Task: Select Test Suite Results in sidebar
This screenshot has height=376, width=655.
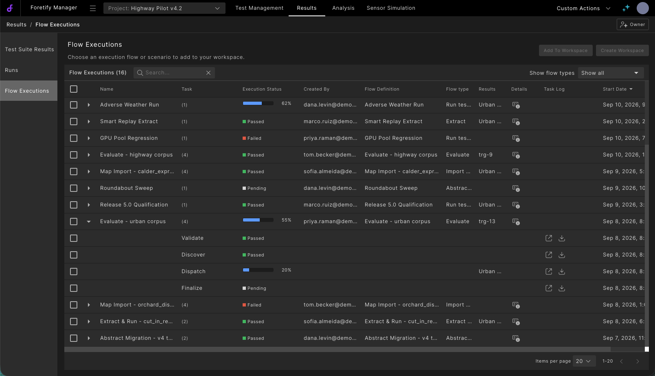Action: [29, 50]
